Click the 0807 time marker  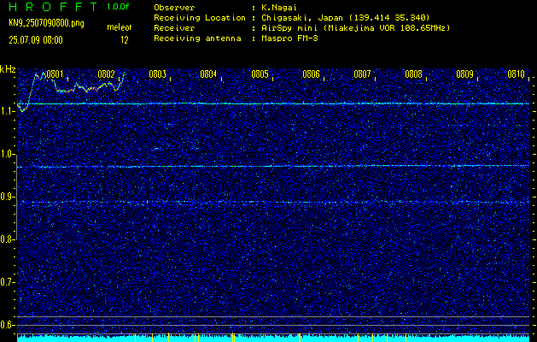point(362,74)
